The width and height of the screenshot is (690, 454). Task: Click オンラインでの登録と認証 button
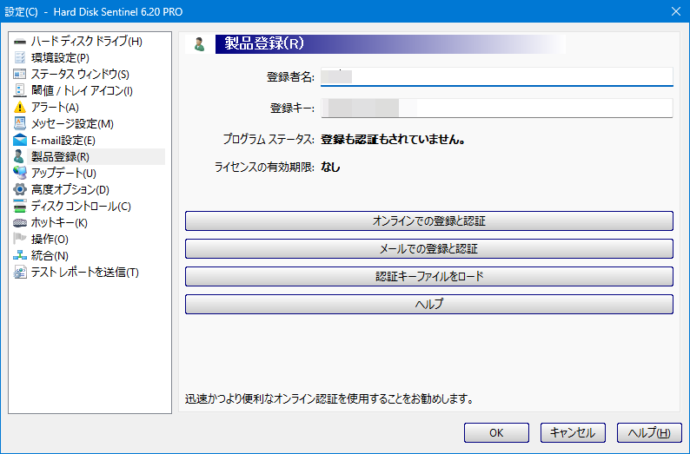pos(429,220)
